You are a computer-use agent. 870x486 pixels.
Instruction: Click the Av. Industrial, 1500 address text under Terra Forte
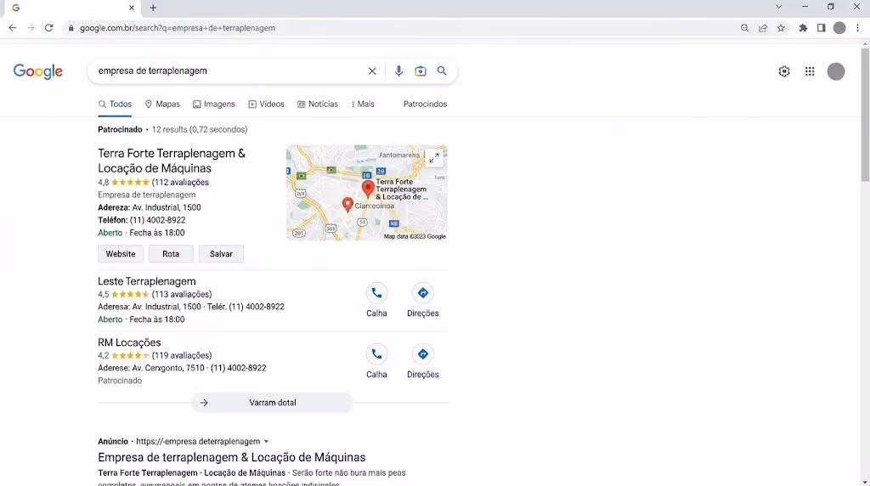pyautogui.click(x=167, y=207)
